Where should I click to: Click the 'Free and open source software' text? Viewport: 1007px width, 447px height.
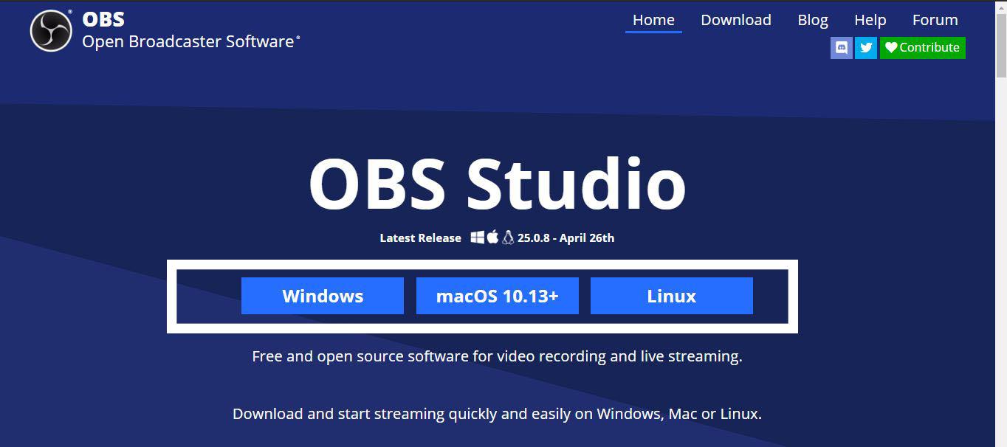pos(497,356)
